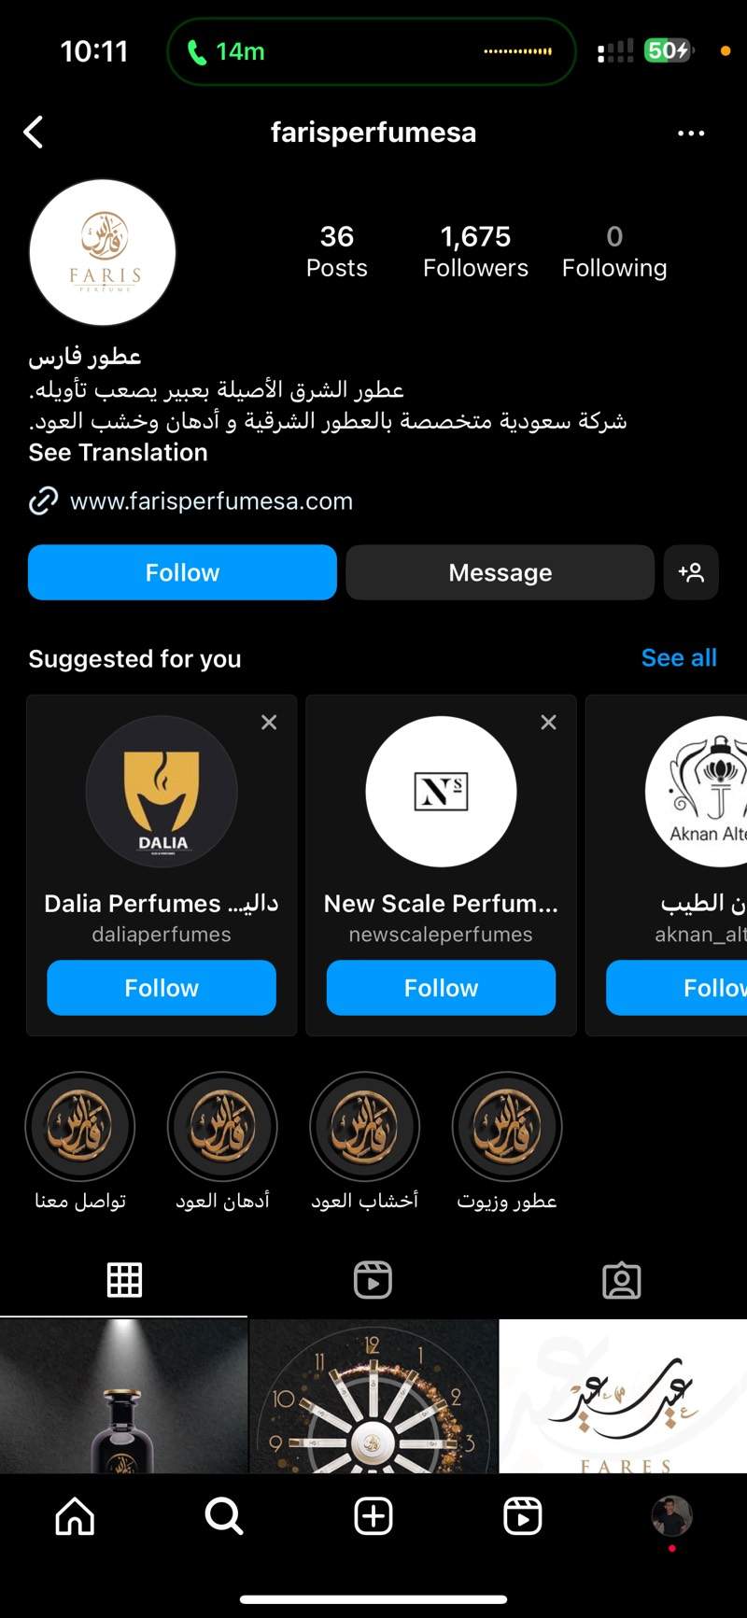Go to the Home feed icon
This screenshot has height=1618, width=747.
tap(75, 1516)
